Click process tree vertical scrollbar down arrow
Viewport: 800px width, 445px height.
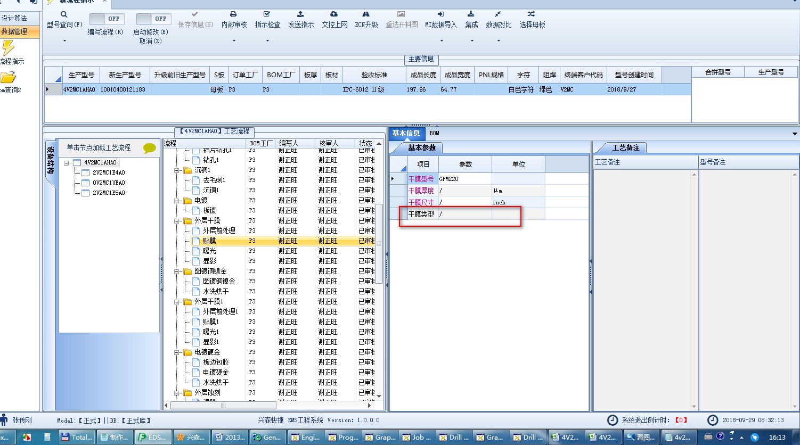click(x=379, y=397)
